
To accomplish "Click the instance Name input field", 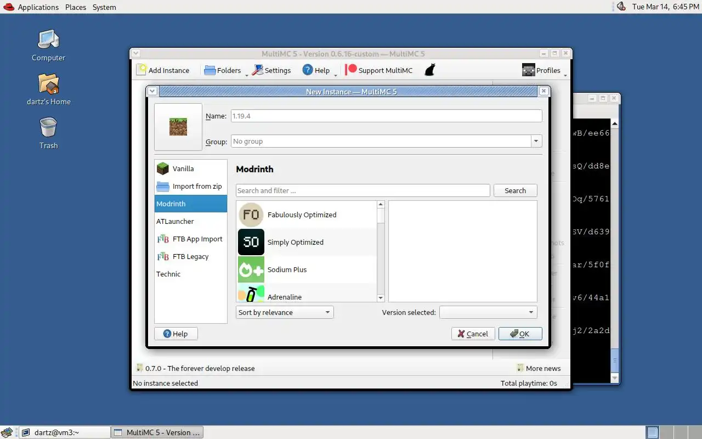I will click(x=386, y=116).
